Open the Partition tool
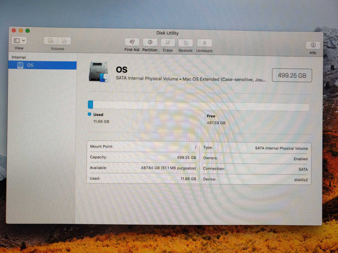 150,43
